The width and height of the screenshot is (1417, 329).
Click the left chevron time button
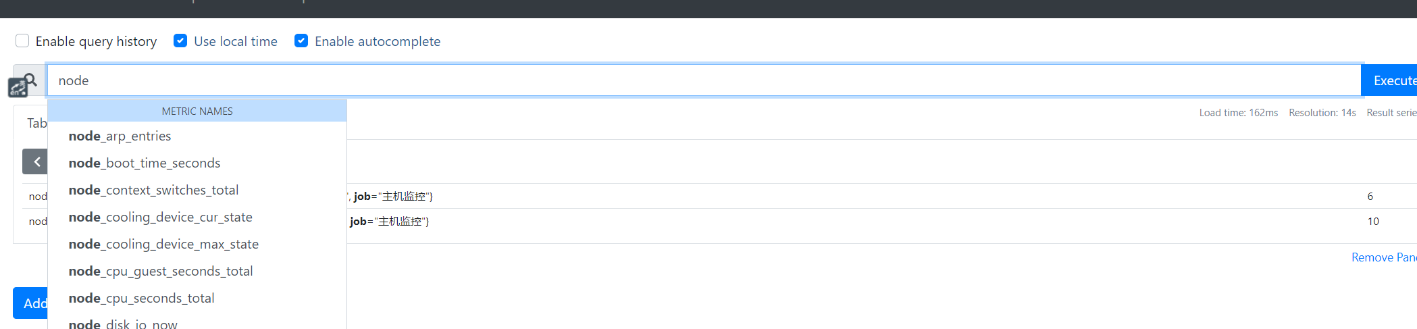pyautogui.click(x=36, y=161)
